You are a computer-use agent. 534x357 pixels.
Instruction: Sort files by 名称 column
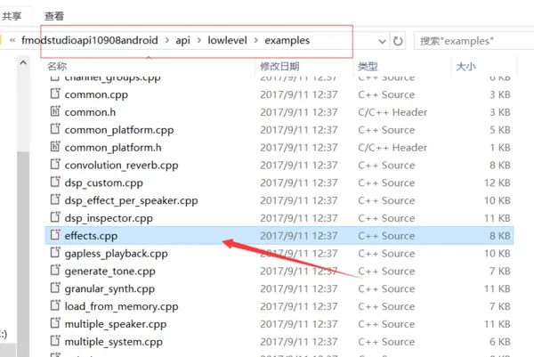57,66
